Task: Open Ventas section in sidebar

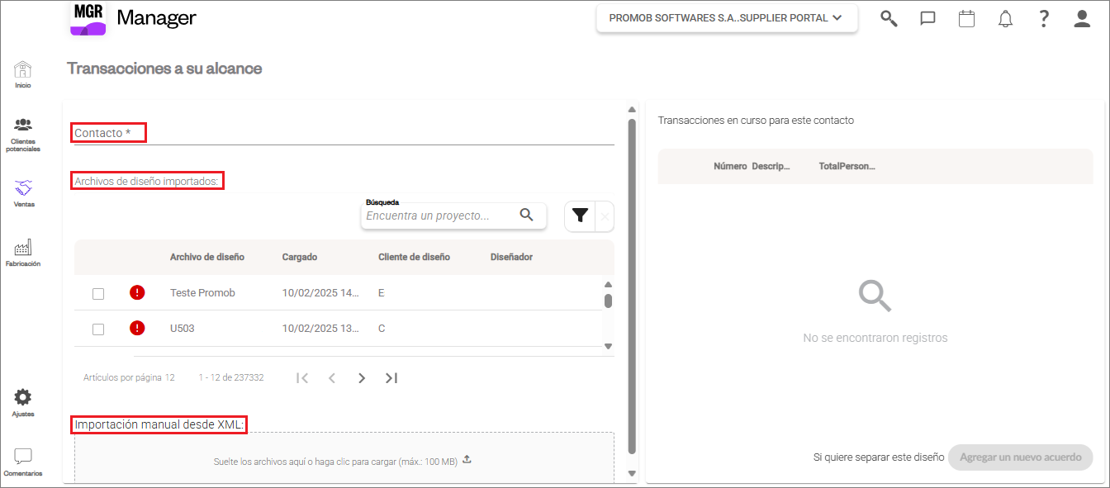Action: pyautogui.click(x=23, y=193)
